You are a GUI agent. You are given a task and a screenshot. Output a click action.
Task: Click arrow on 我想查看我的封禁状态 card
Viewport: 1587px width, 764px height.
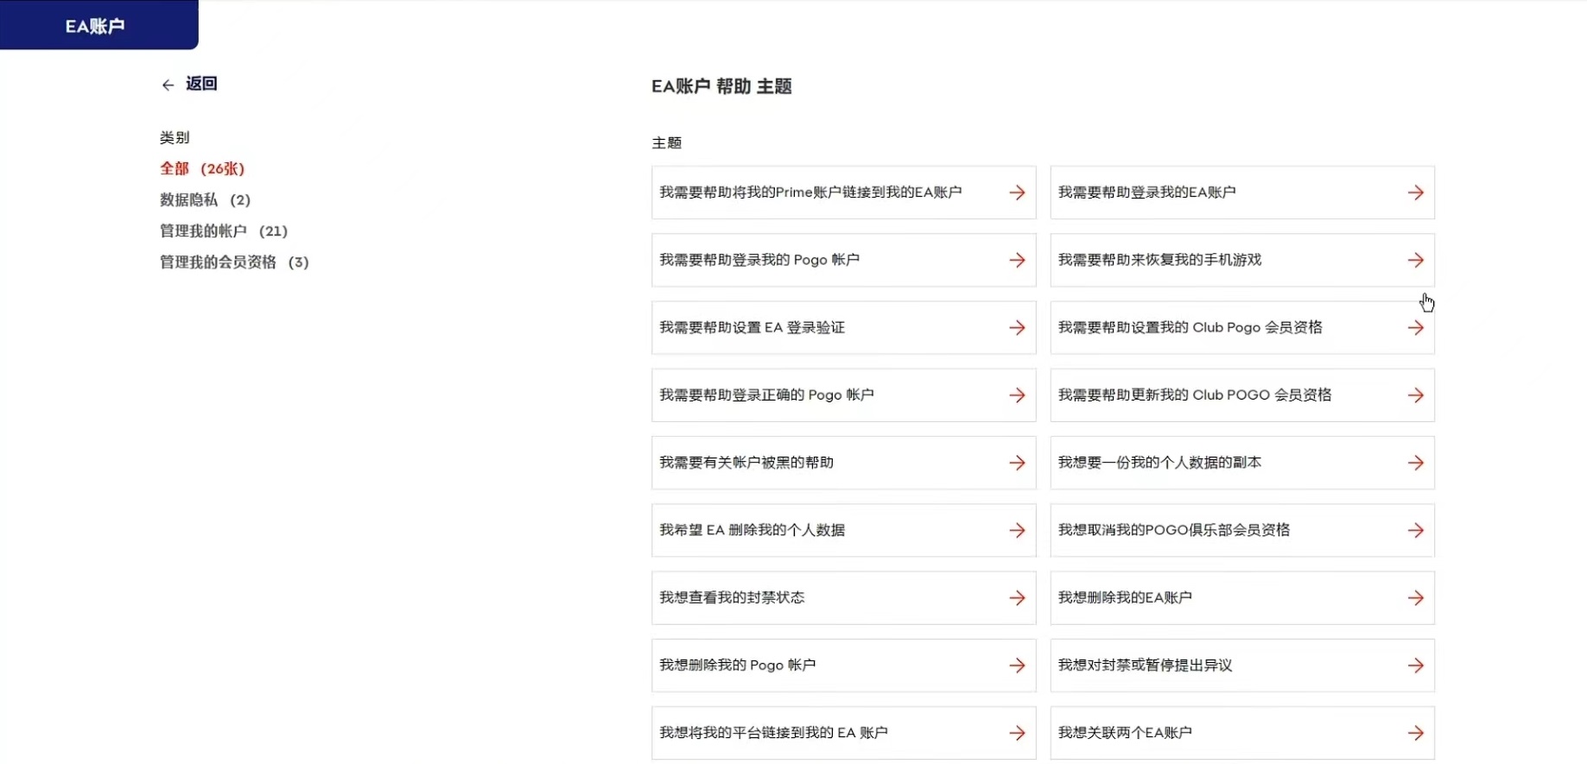[x=1017, y=597]
